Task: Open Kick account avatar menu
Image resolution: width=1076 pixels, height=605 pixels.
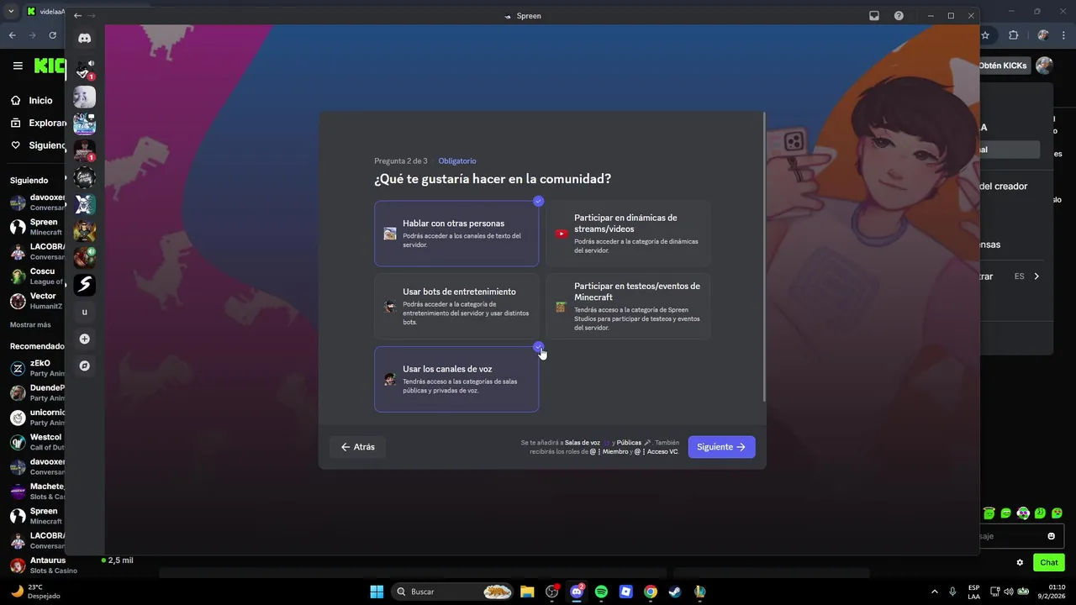Action: pyautogui.click(x=1044, y=66)
